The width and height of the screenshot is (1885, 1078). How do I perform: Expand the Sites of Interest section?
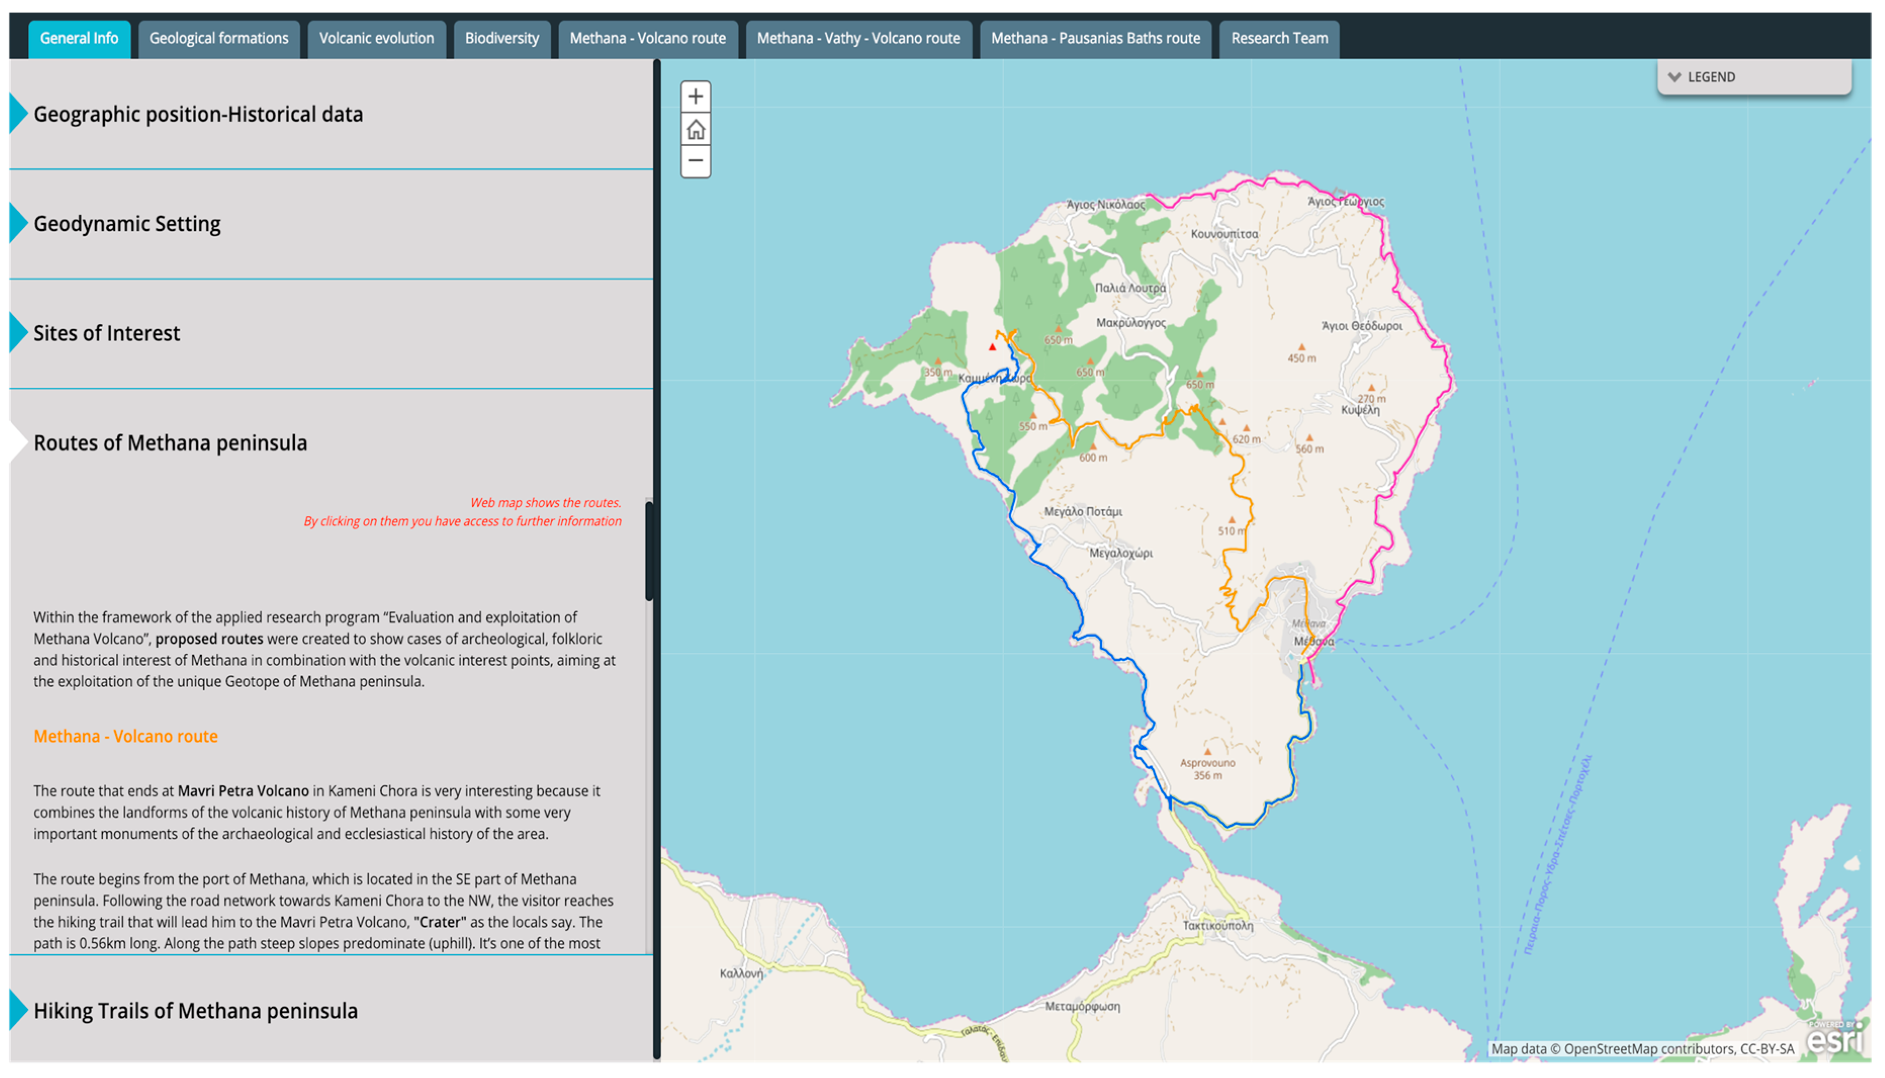pos(106,333)
